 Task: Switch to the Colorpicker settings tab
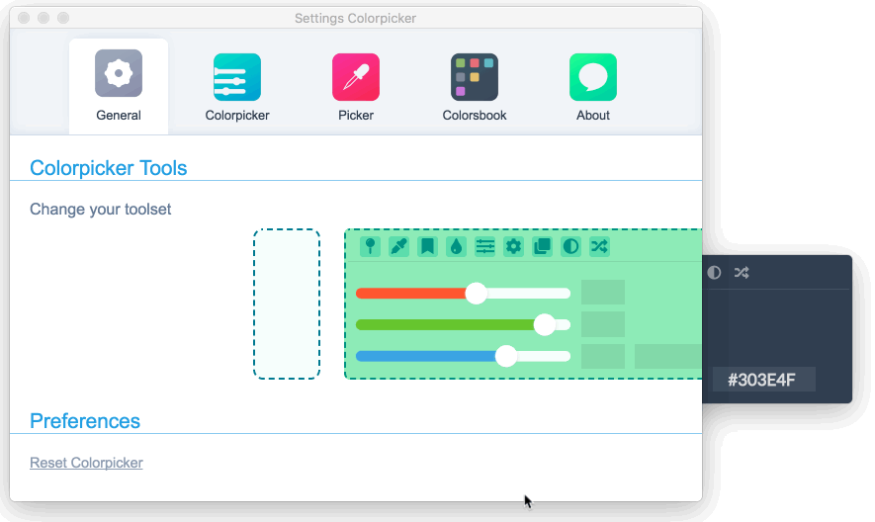[x=237, y=88]
